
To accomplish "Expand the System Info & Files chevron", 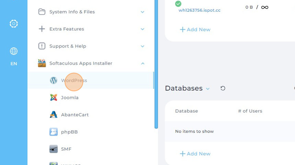I will [143, 12].
